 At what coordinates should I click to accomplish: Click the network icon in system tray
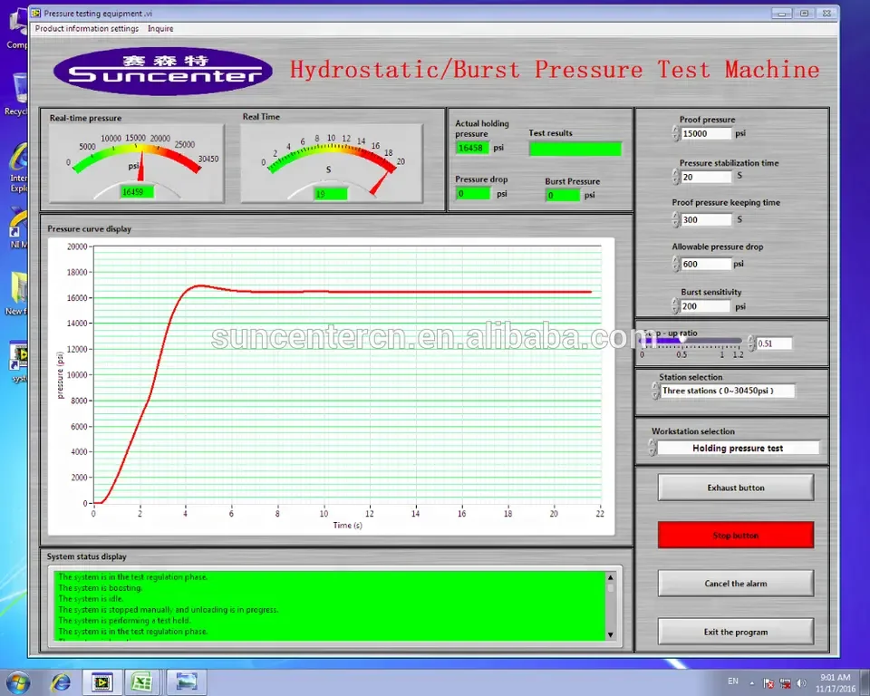click(785, 682)
